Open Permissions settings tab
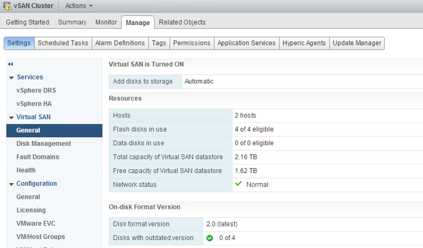423x248 pixels. [x=192, y=43]
